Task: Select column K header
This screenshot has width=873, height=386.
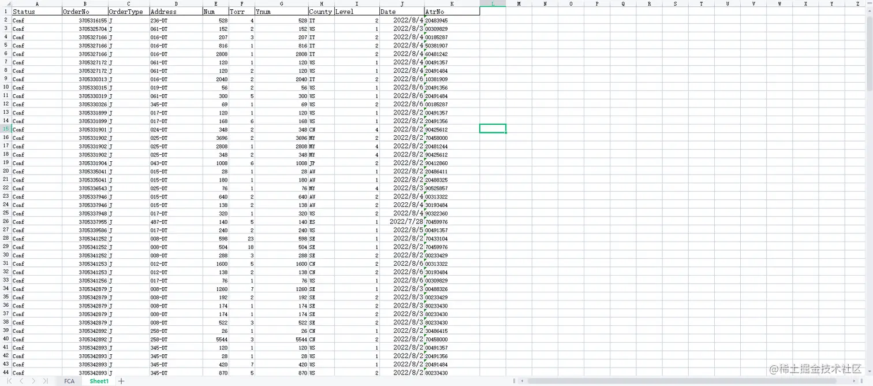Action: (x=452, y=3)
